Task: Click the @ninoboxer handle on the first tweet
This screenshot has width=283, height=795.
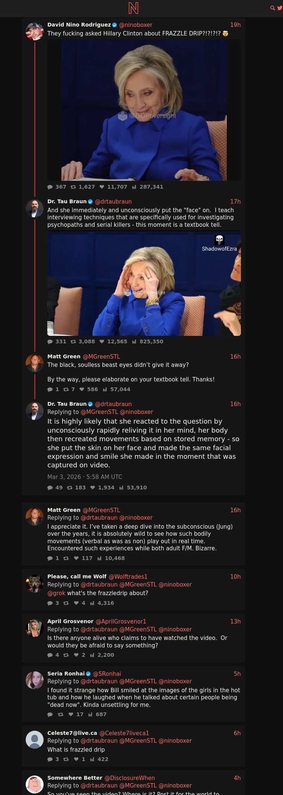Action: coord(136,25)
